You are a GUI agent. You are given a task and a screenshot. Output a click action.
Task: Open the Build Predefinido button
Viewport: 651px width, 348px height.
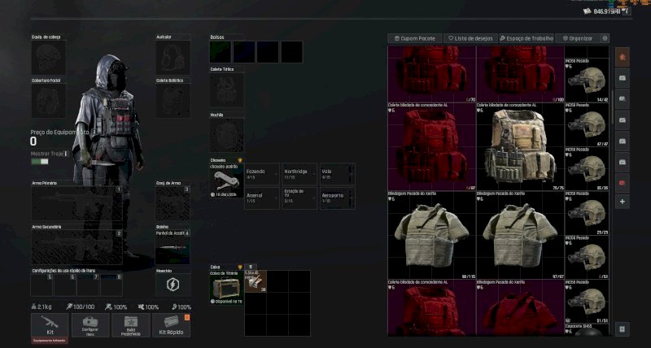coord(131,325)
